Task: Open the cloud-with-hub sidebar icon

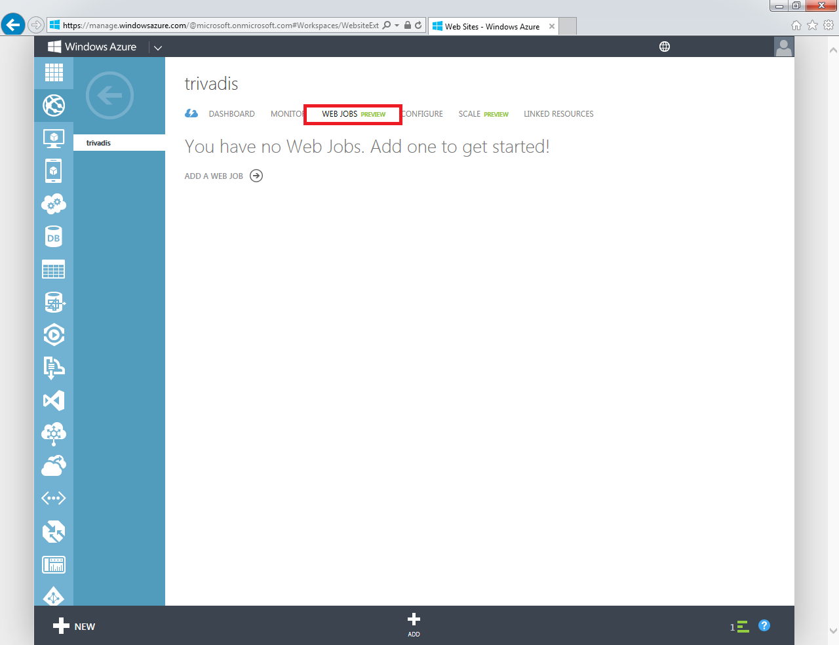Action: (54, 433)
